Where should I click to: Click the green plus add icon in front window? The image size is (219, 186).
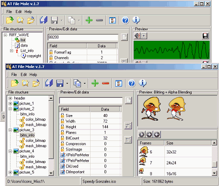tap(95, 83)
